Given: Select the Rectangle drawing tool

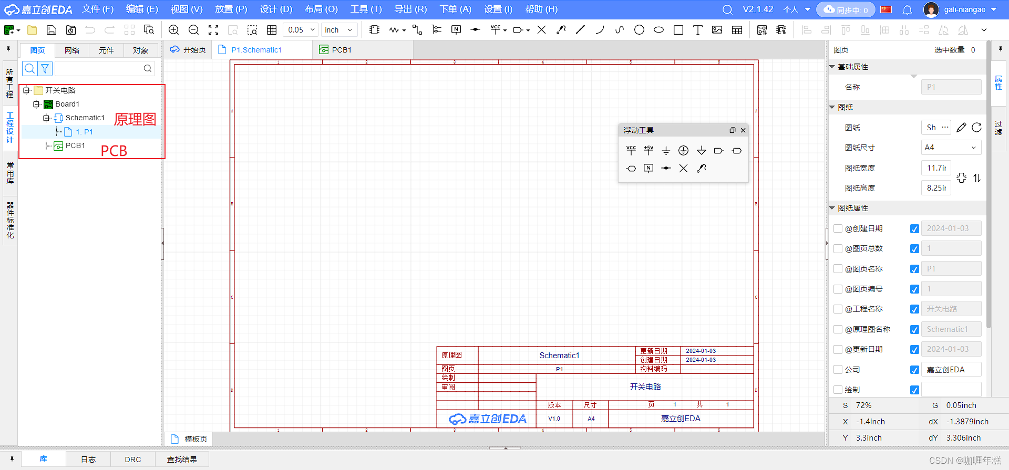Looking at the screenshot, I should tap(678, 30).
